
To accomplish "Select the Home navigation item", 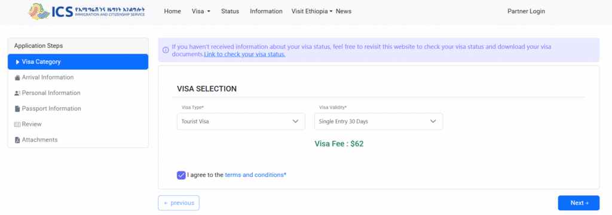I will click(173, 11).
